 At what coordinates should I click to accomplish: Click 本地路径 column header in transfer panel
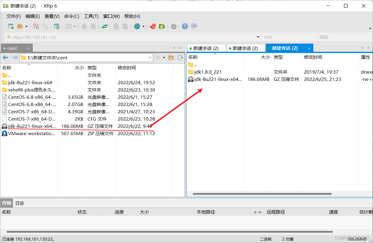pyautogui.click(x=223, y=212)
